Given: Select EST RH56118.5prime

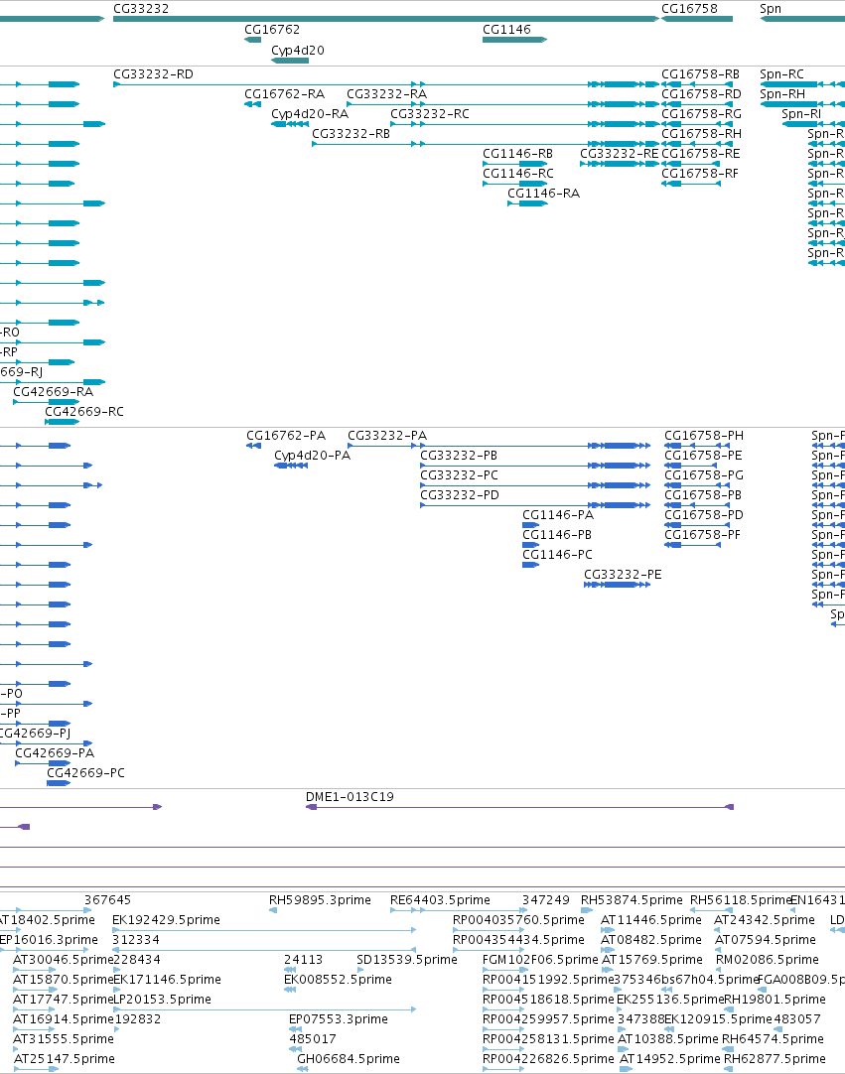Looking at the screenshot, I should click(710, 910).
